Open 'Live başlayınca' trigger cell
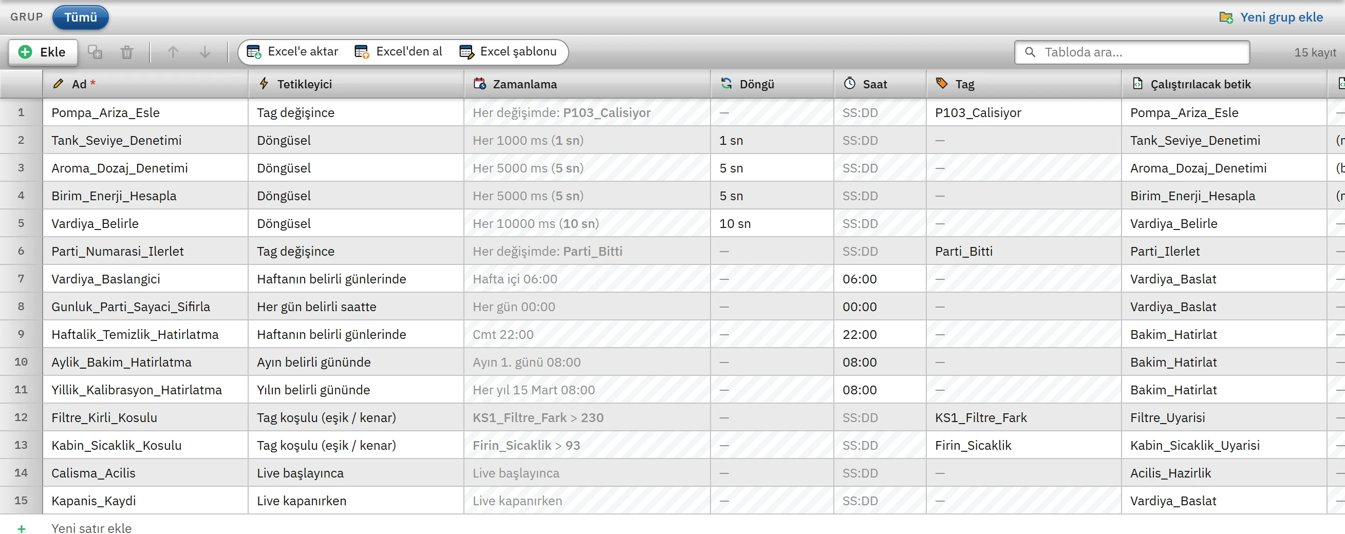Viewport: 1345px width, 534px height. [356, 472]
